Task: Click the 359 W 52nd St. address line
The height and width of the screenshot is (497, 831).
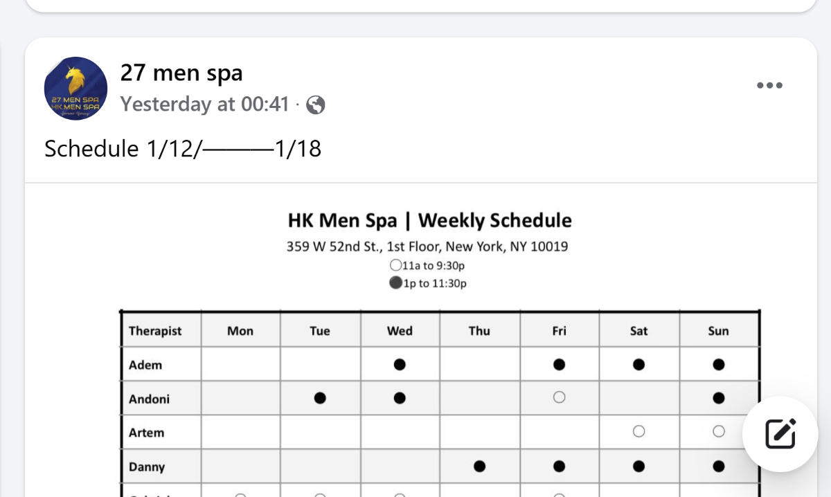Action: tap(427, 246)
